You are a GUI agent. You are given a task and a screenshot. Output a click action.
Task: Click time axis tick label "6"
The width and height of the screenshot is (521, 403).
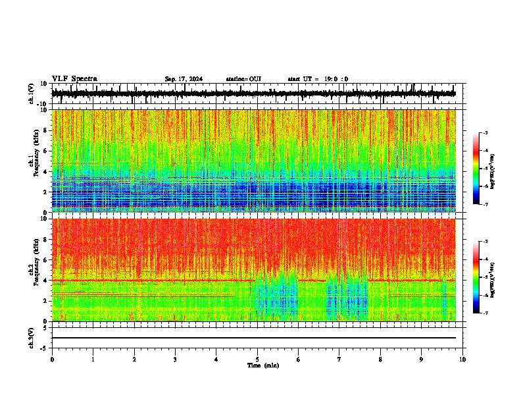(x=299, y=360)
